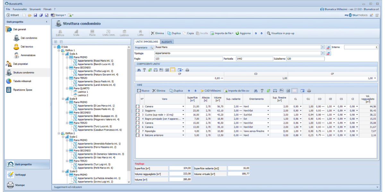Click the expand-all icon above the tree
This screenshot has width=385, height=192.
pyautogui.click(x=56, y=42)
